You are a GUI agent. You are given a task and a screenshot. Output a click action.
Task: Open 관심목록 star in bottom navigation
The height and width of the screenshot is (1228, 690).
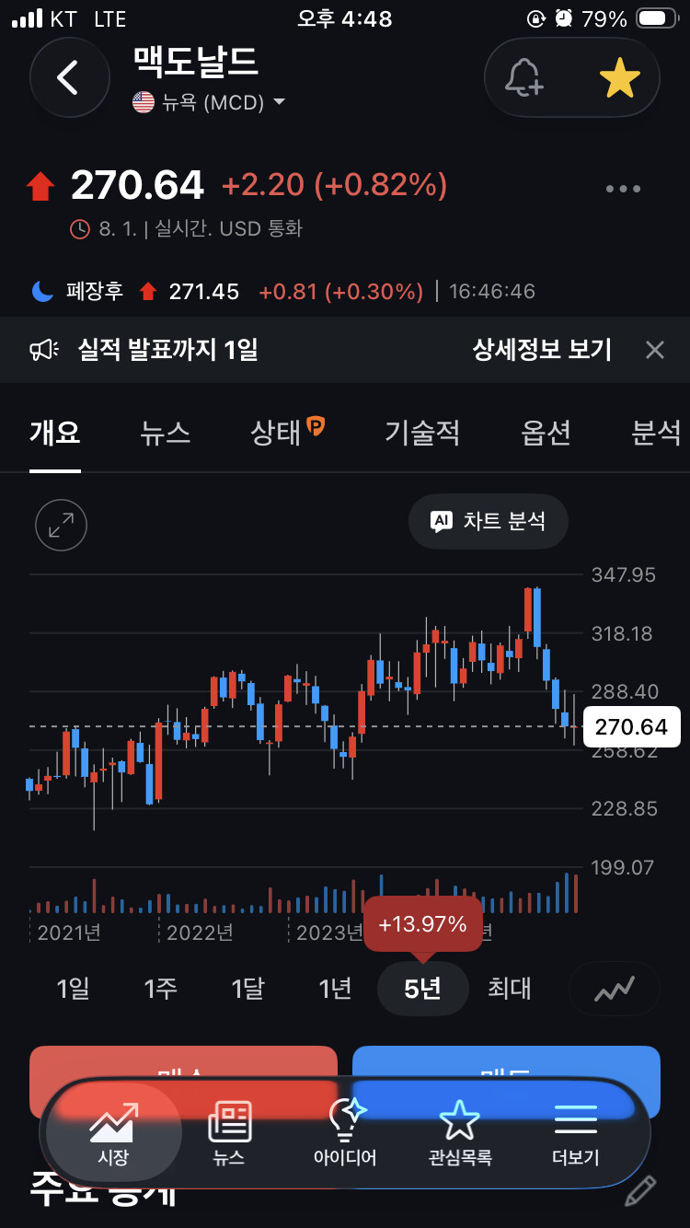[x=460, y=1134]
